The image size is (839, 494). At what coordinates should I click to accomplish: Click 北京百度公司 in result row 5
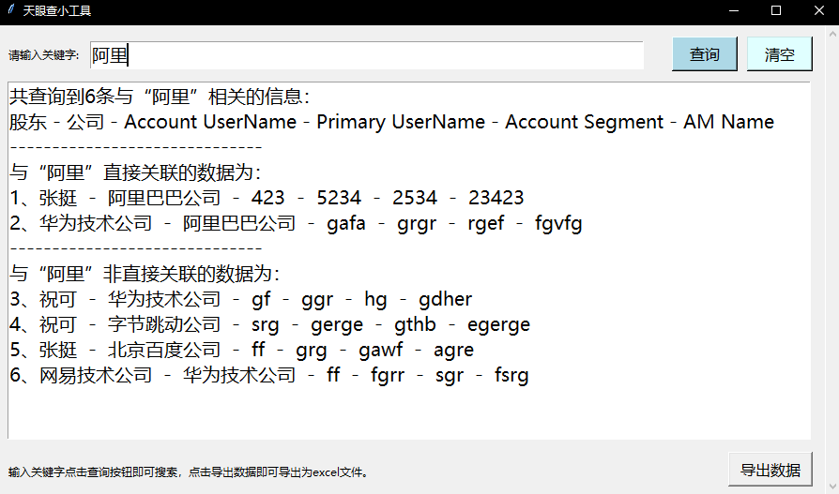164,350
